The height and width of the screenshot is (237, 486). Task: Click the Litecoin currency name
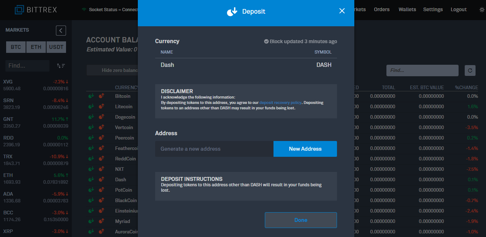(x=124, y=106)
